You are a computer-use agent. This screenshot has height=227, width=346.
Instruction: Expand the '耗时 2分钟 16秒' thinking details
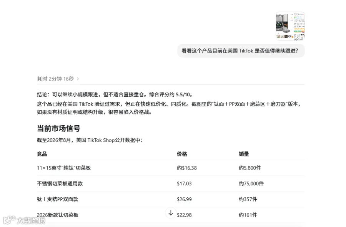click(58, 79)
